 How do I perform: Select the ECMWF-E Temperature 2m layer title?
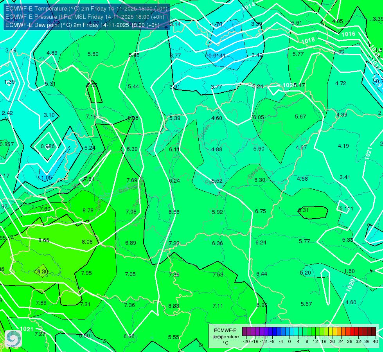(86, 9)
